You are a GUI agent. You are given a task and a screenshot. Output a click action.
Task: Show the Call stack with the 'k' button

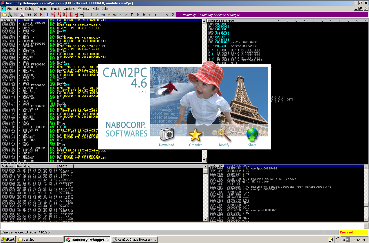(138, 14)
